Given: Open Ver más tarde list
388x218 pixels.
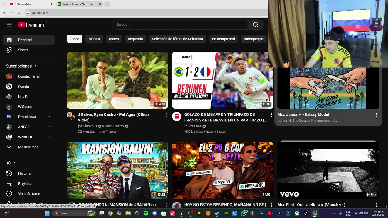Looking at the screenshot, I should tap(29, 193).
